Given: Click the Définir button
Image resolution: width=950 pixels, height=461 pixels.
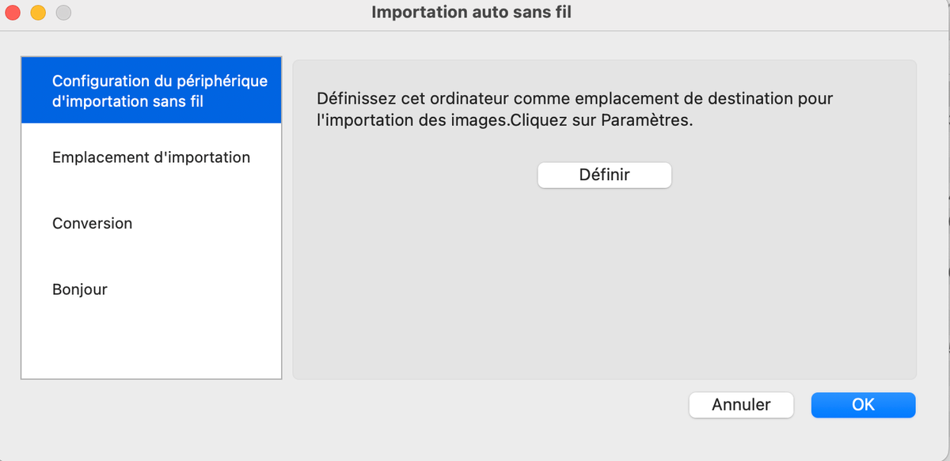Looking at the screenshot, I should pos(604,175).
